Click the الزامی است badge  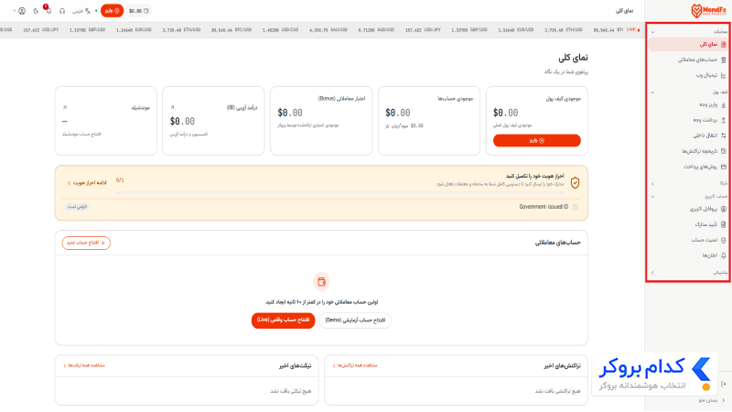coord(77,207)
